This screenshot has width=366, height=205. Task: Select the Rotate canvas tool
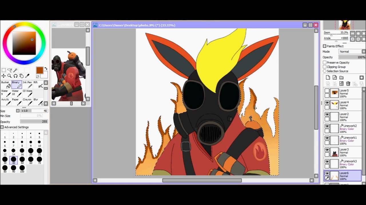click(15, 76)
